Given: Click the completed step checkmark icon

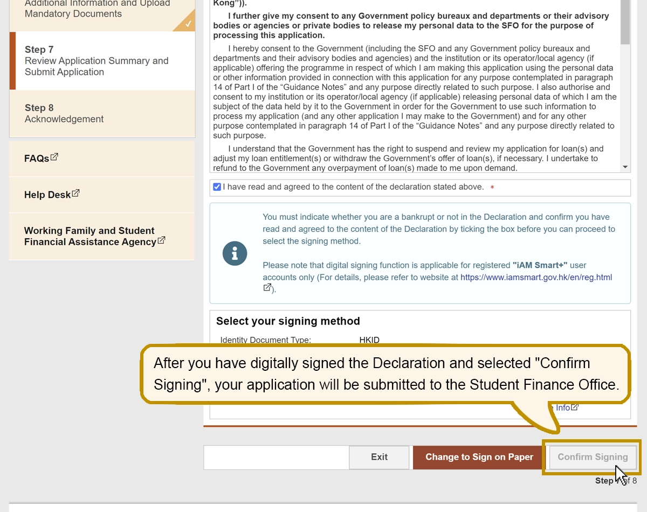Looking at the screenshot, I should [x=188, y=23].
